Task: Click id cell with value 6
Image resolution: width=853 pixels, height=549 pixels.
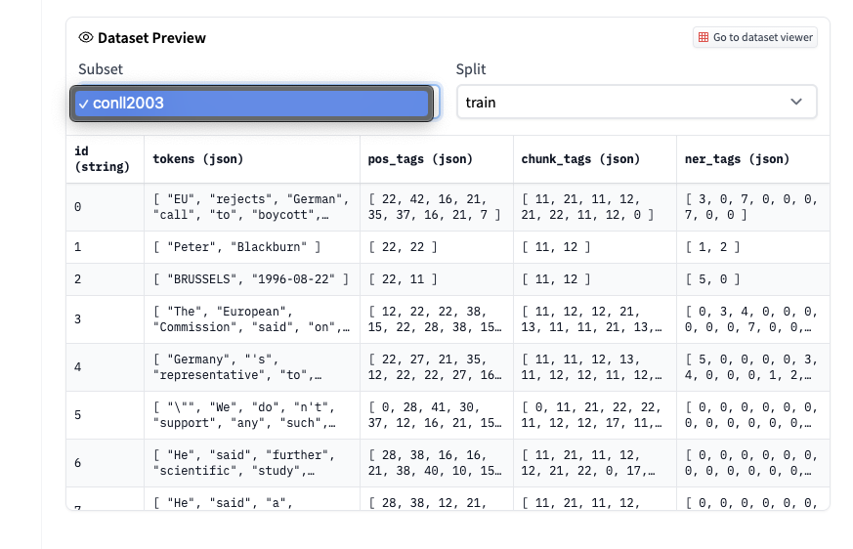Action: pos(105,463)
